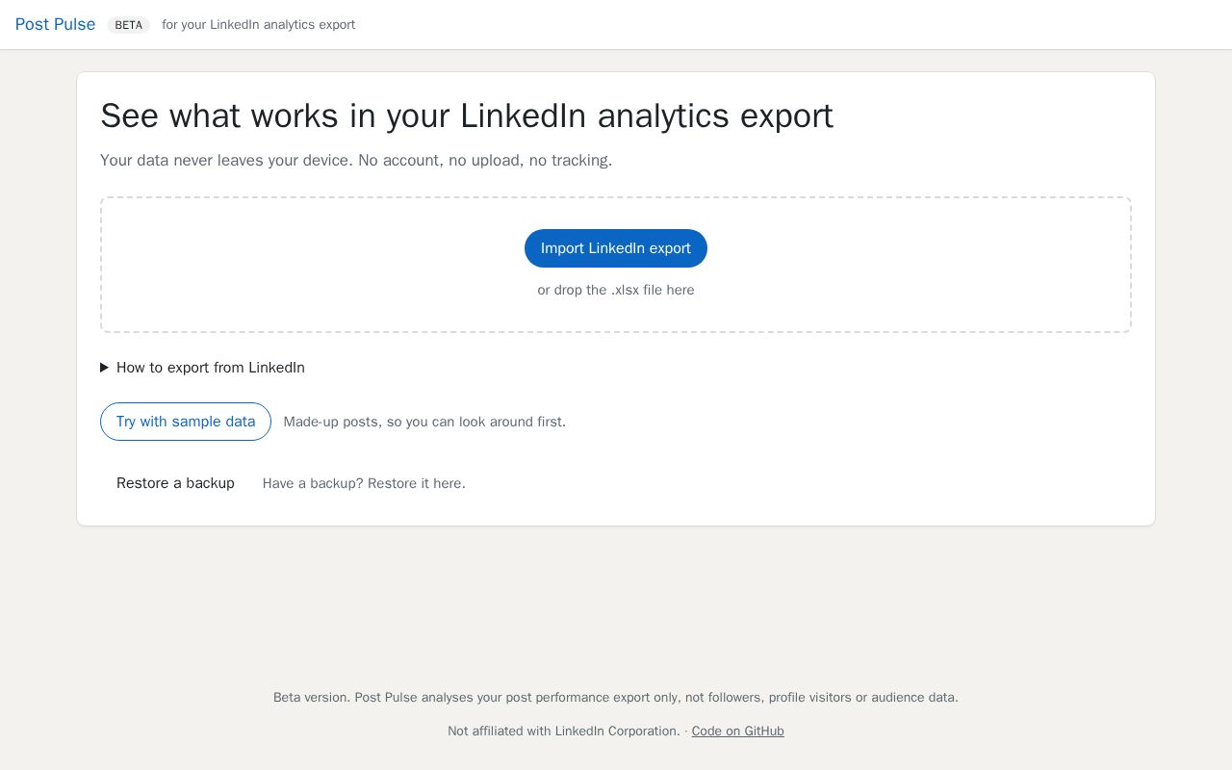Click Restore a backup button
This screenshot has height=770, width=1232.
tap(175, 483)
